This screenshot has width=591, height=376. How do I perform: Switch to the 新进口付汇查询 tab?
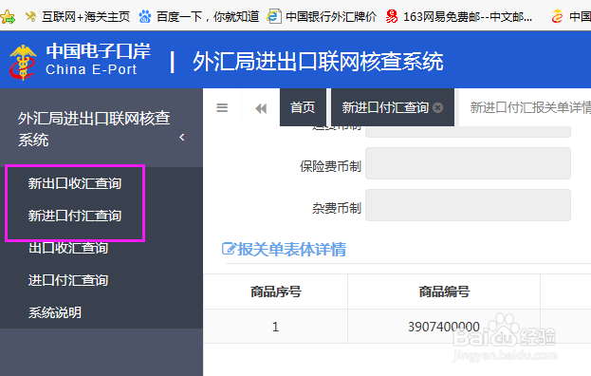tap(385, 108)
